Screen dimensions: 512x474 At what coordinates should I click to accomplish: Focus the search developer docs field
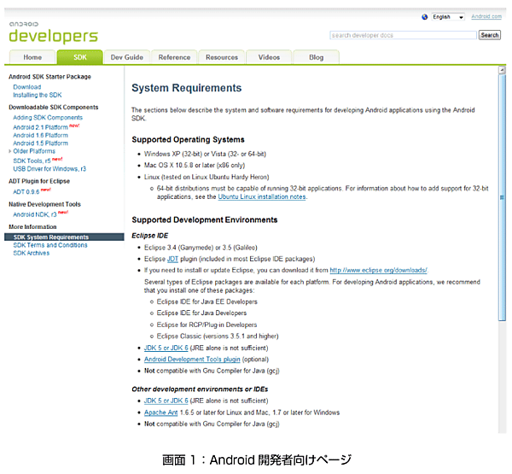[x=403, y=35]
